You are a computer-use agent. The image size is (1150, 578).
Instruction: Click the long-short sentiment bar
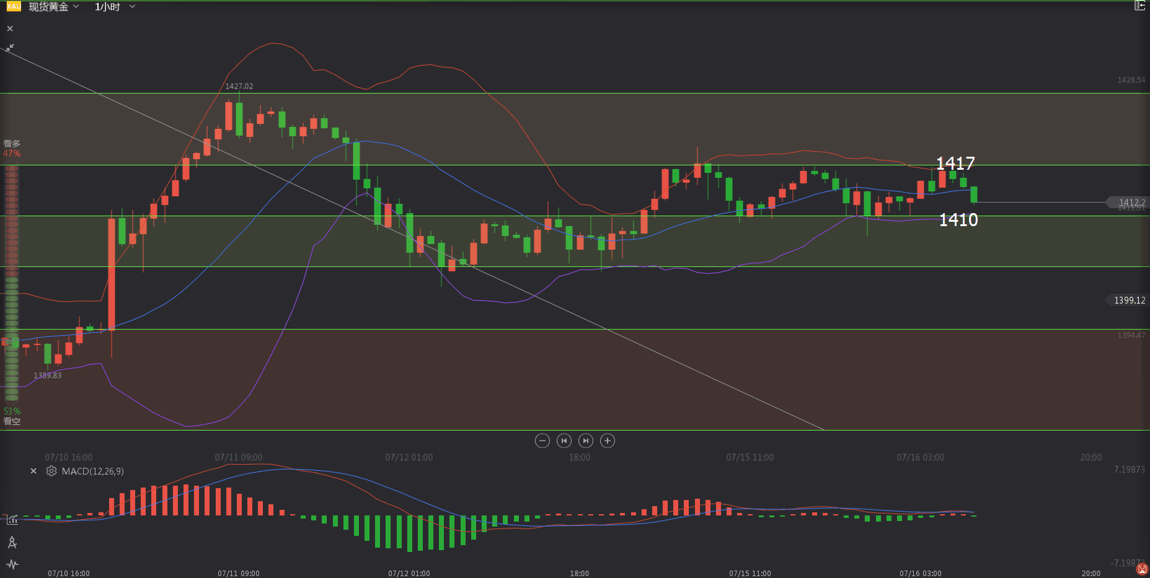point(11,282)
